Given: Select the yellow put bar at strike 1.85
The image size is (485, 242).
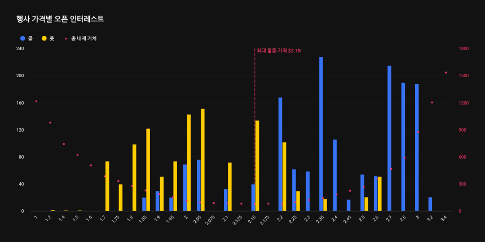Looking at the screenshot, I should click(x=148, y=169).
